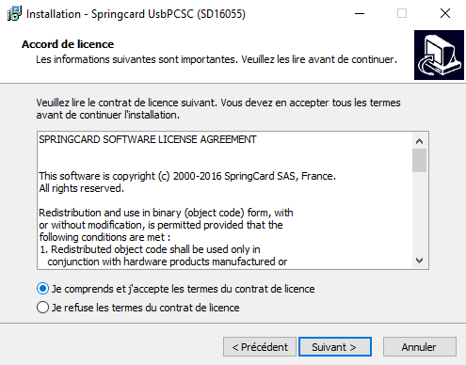Click the 'Accord de licence' heading
Viewport: 466px width, 365px height.
(68, 44)
